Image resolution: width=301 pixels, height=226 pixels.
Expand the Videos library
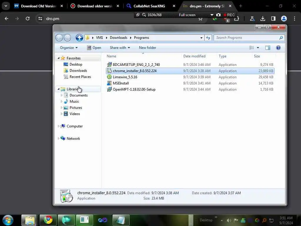61,114
